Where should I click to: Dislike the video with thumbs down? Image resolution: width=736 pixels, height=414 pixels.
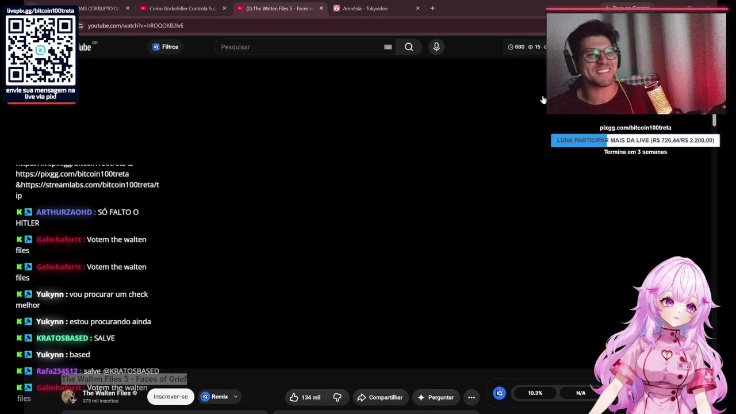coord(338,397)
